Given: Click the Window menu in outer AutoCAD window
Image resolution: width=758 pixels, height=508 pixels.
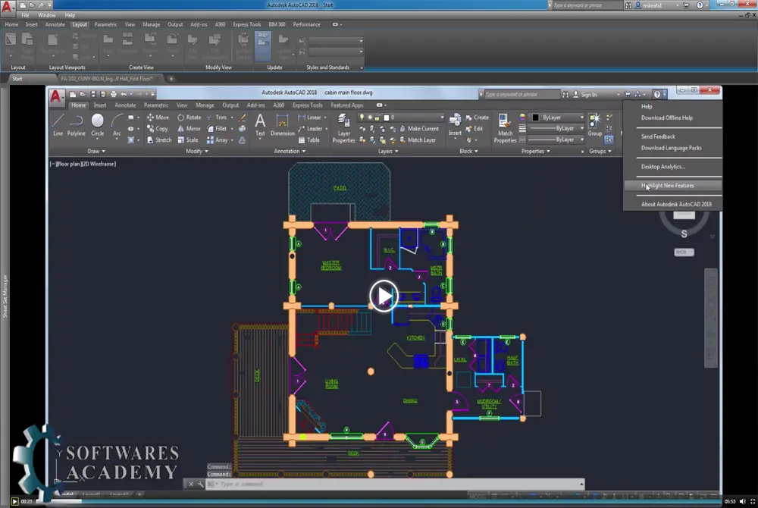Looking at the screenshot, I should [x=47, y=15].
